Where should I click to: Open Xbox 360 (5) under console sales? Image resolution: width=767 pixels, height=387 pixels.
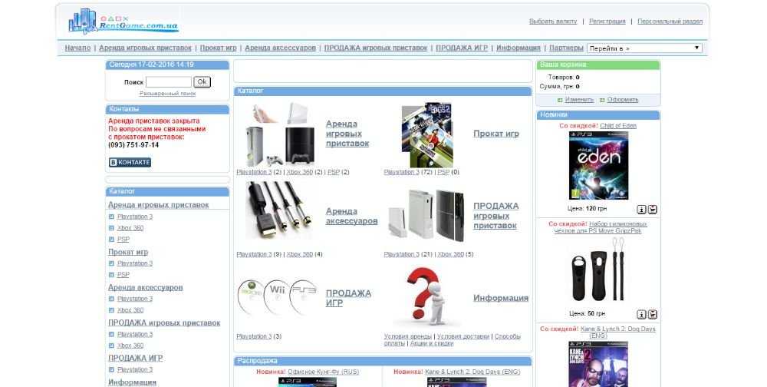coord(450,254)
